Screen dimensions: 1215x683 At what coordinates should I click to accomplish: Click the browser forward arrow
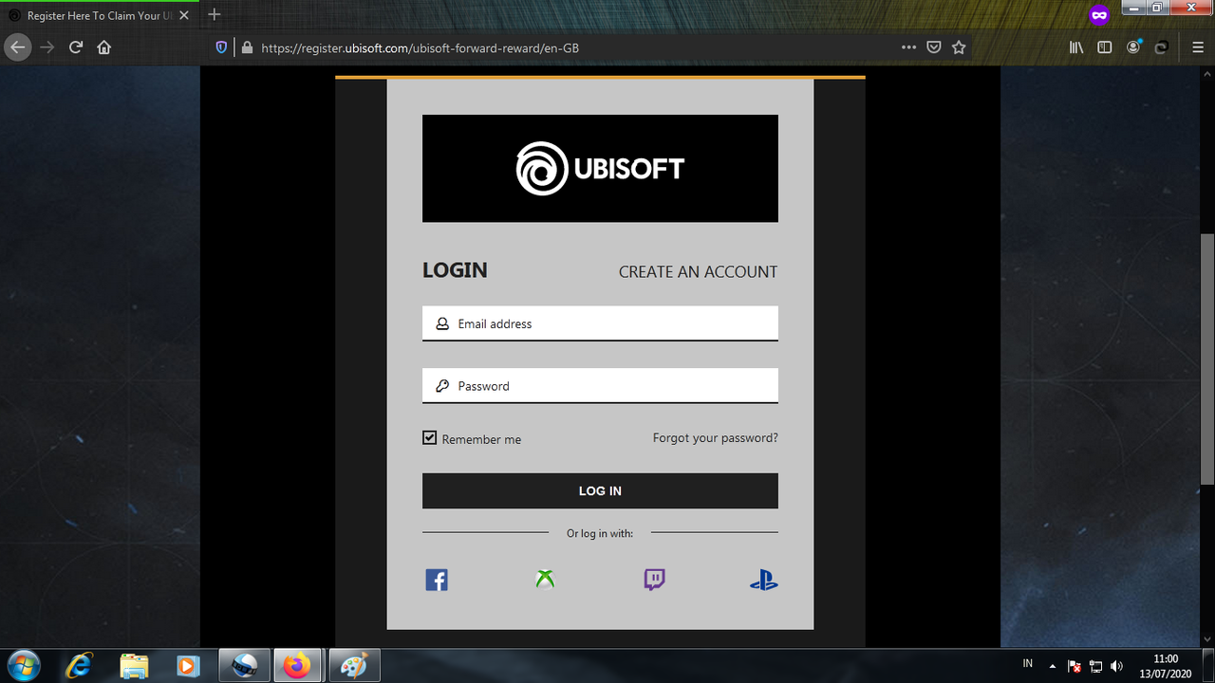pyautogui.click(x=47, y=47)
